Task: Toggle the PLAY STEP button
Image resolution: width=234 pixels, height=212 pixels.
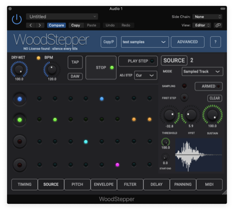Action: [138, 61]
